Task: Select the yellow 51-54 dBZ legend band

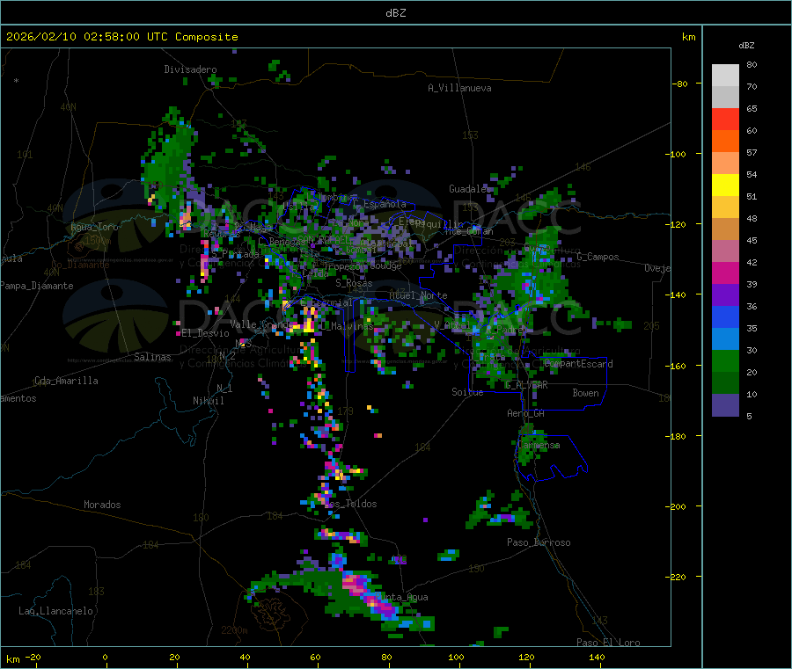Action: (725, 185)
